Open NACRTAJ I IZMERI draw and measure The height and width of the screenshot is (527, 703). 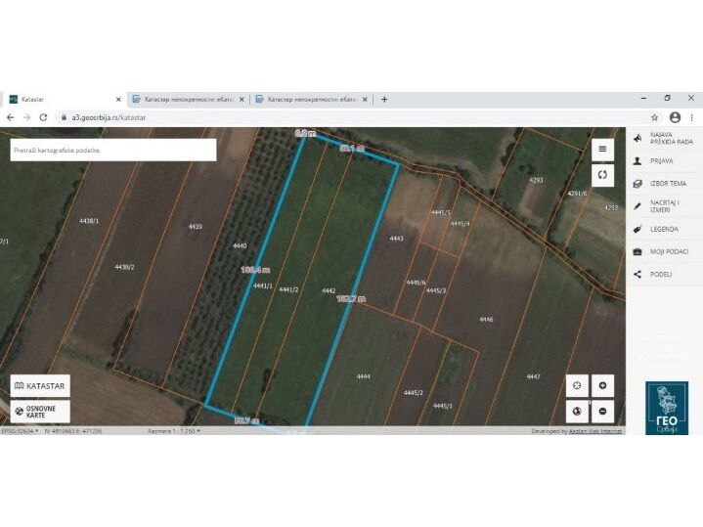coord(667,205)
